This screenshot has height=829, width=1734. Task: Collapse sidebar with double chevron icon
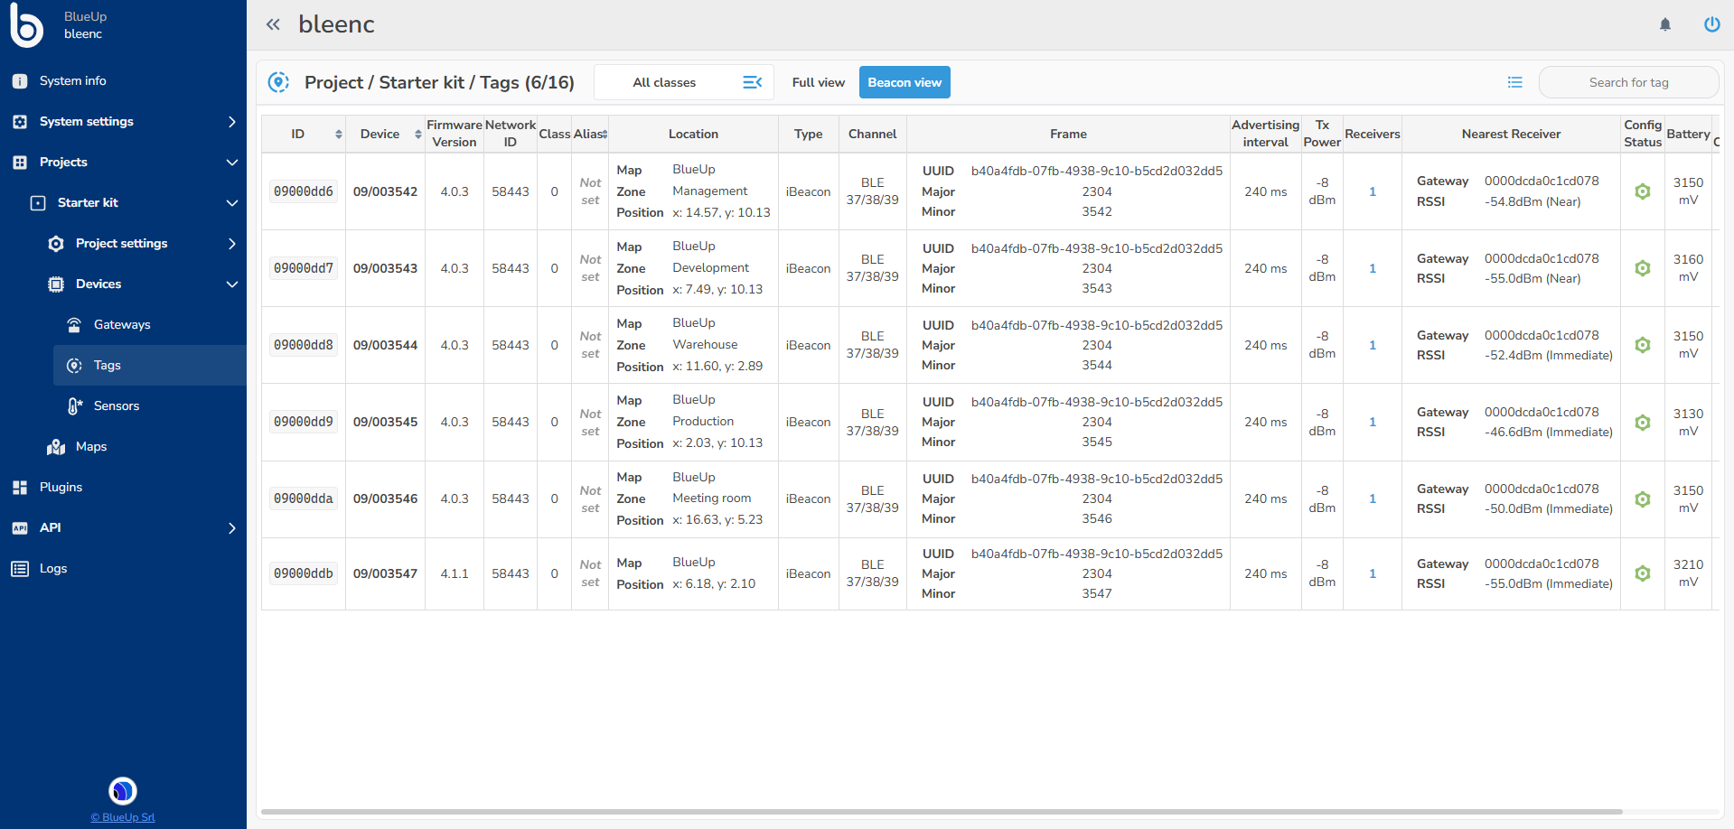coord(273,24)
